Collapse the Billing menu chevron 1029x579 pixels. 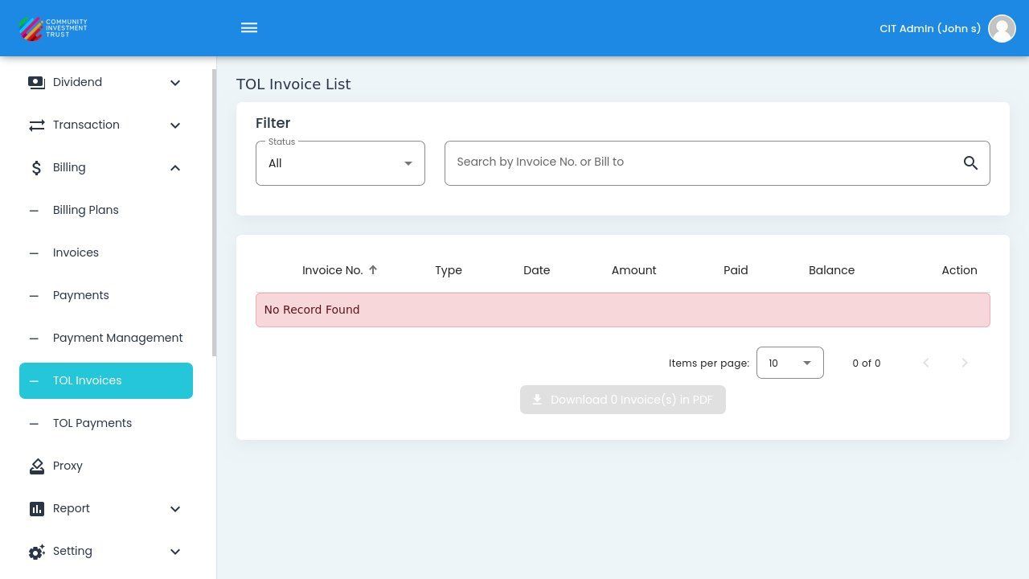pos(175,168)
